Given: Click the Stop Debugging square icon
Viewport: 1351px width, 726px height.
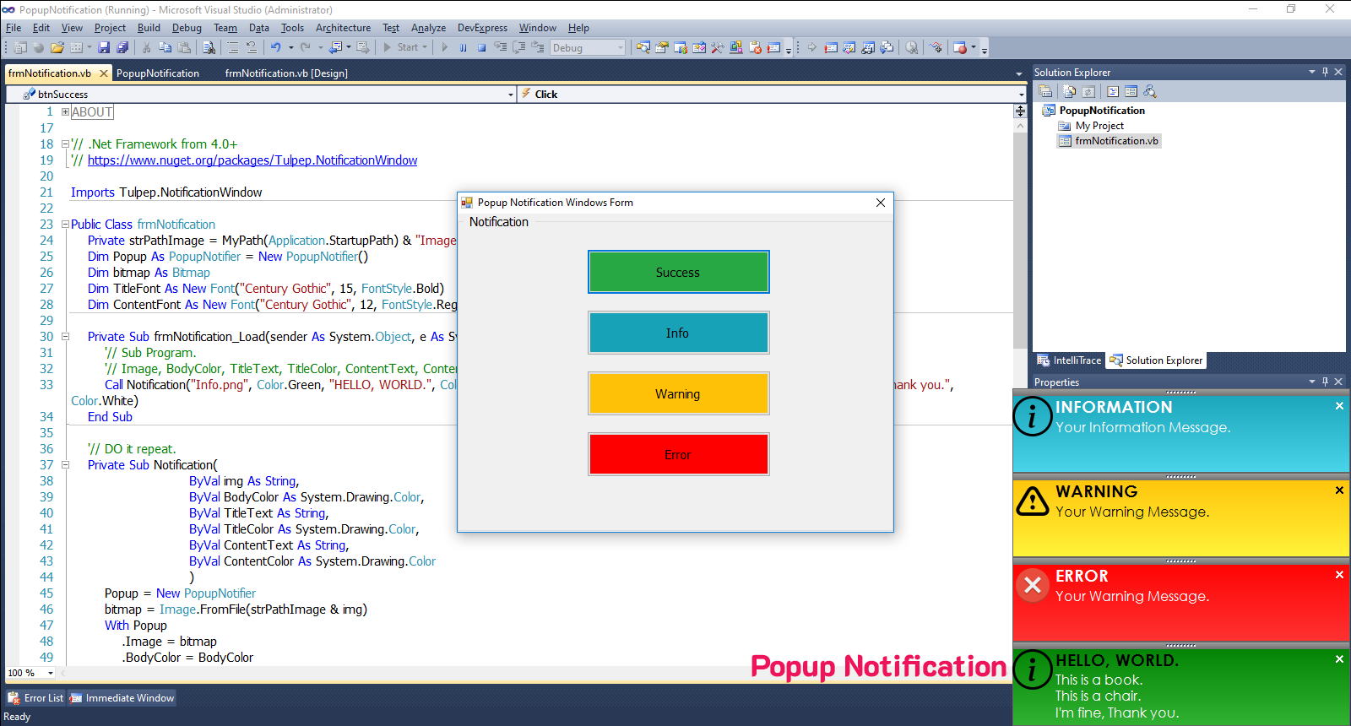Looking at the screenshot, I should click(481, 47).
